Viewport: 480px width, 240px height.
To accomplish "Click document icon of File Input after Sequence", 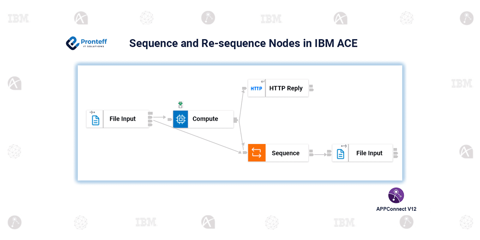I will click(340, 154).
